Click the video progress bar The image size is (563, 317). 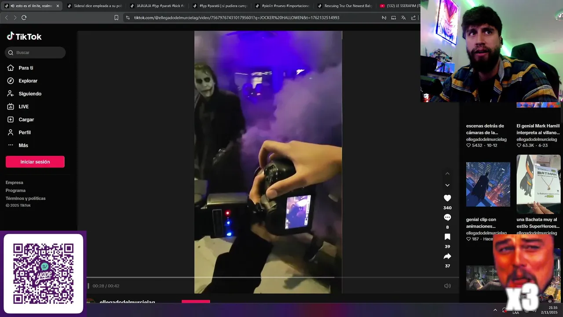coord(273,277)
